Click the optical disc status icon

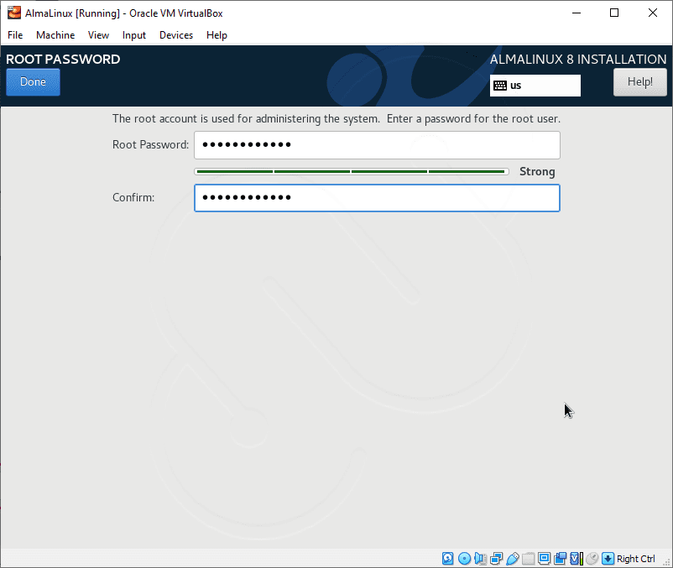pyautogui.click(x=464, y=558)
